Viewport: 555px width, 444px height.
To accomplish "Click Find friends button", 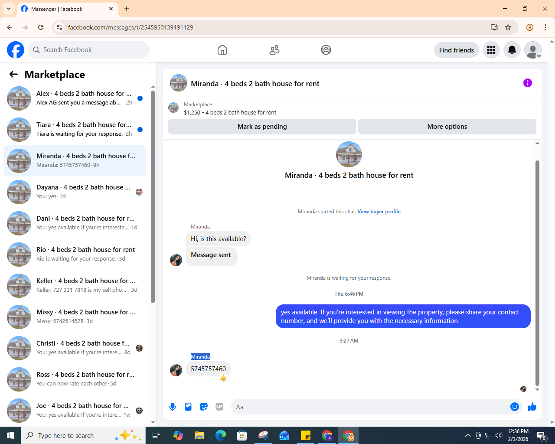I will (x=457, y=50).
